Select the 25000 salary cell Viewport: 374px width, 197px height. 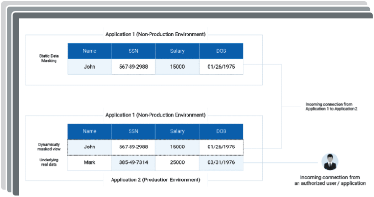(177, 162)
